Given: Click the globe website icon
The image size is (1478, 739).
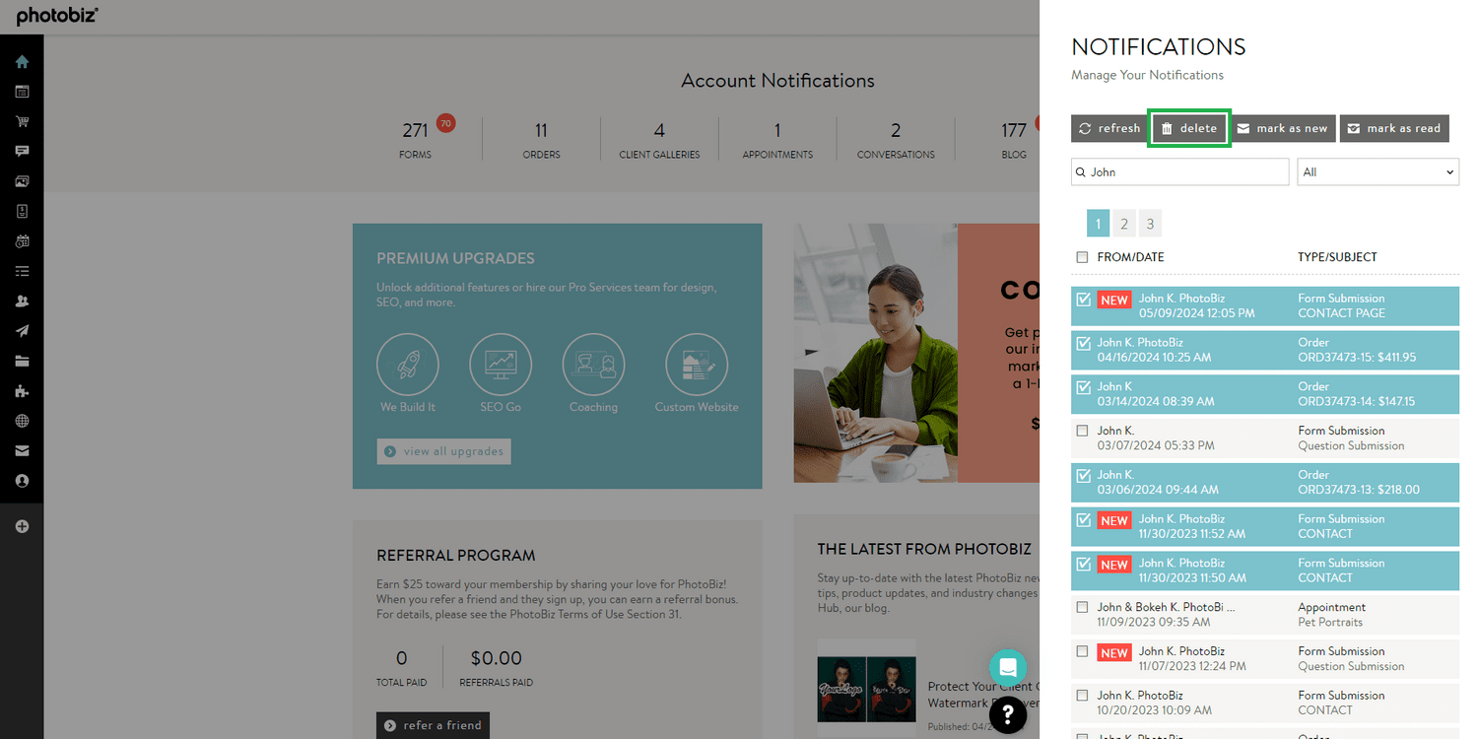Looking at the screenshot, I should tap(22, 420).
